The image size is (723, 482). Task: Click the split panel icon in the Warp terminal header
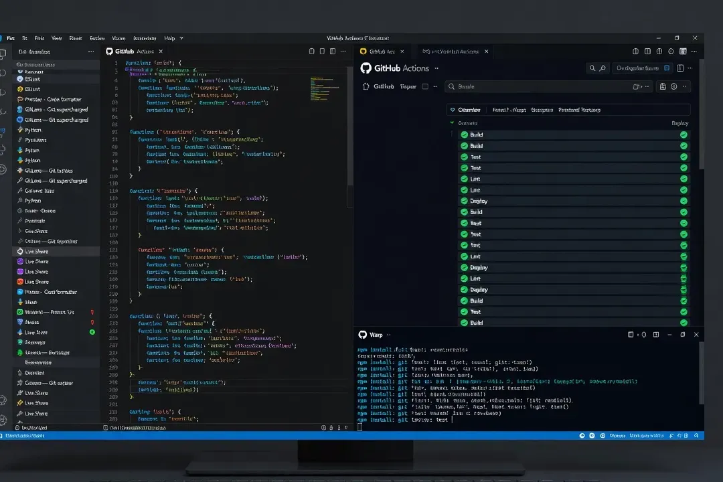click(655, 335)
